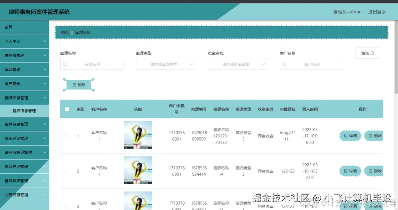This screenshot has width=398, height=210.
Task: Click the 2023-03-17 10:08:30 time cell
Action: [x=310, y=136]
